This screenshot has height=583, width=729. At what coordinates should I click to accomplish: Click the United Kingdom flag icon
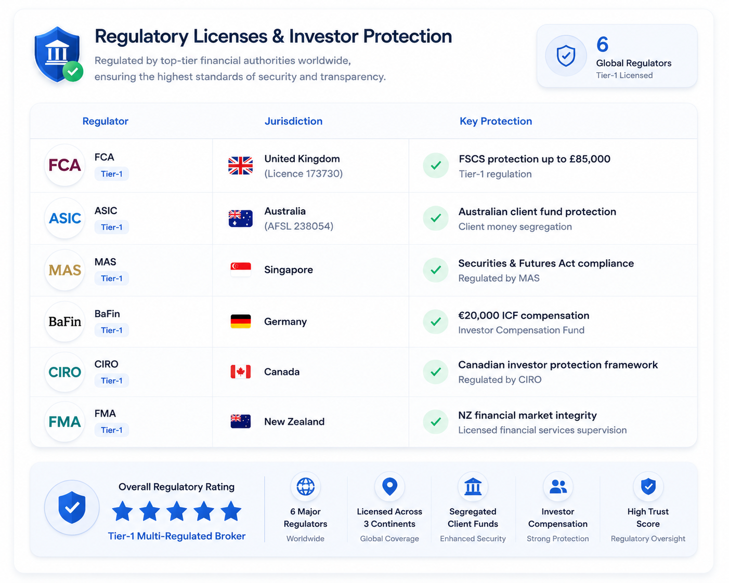pos(240,166)
